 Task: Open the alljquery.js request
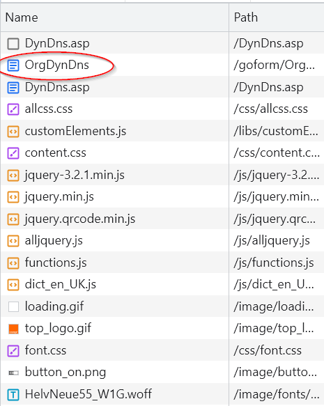[54, 241]
